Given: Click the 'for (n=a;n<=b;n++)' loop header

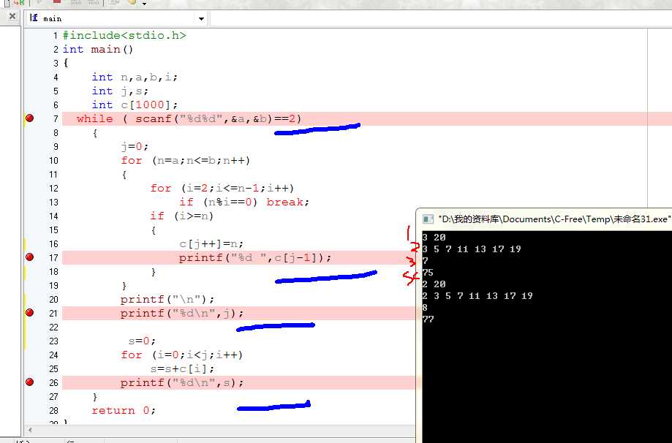Looking at the screenshot, I should point(185,160).
